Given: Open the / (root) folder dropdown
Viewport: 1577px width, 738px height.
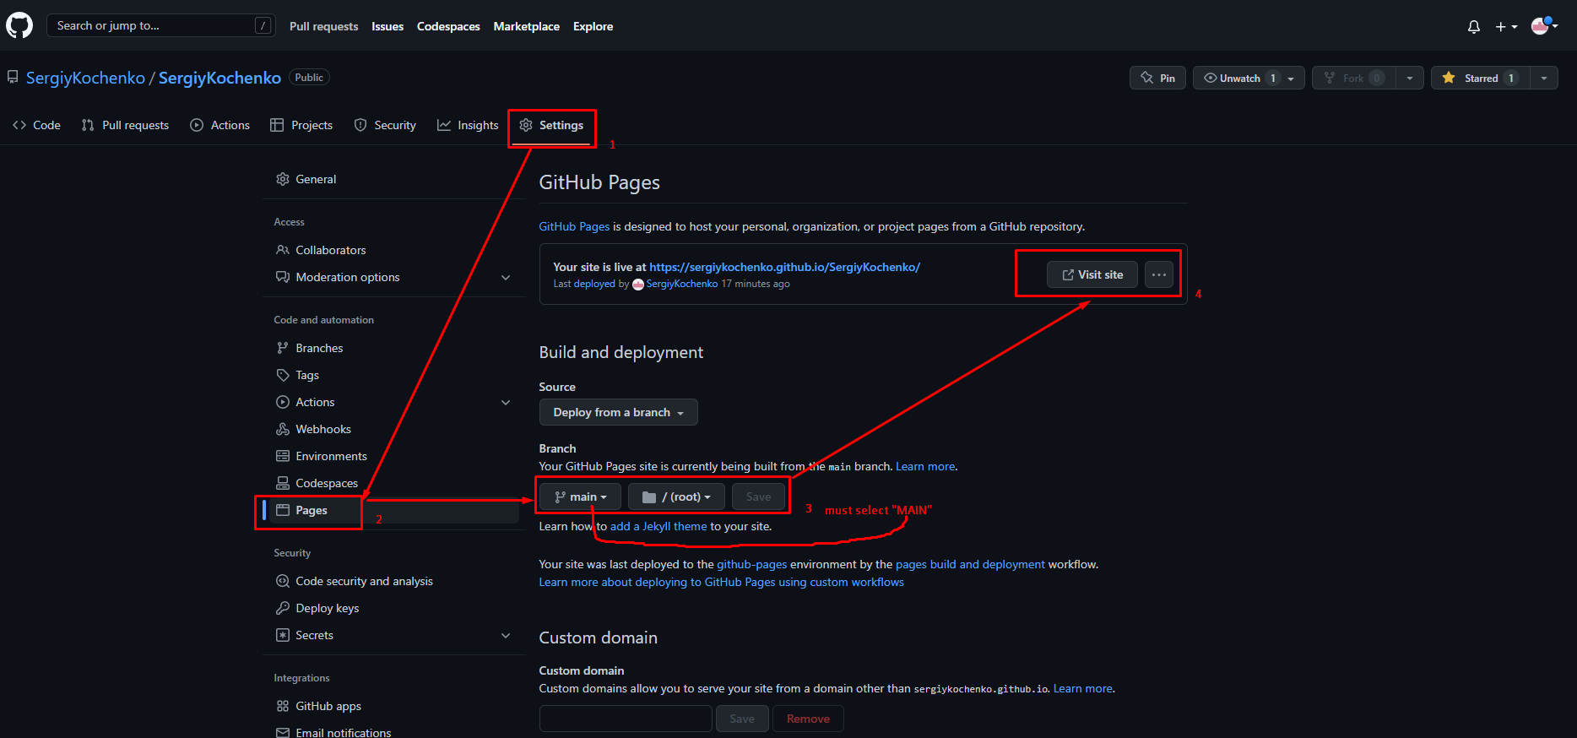Looking at the screenshot, I should coord(676,497).
